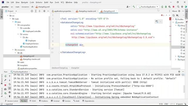Open the Terminal tool window
The image size is (188, 106).
pyautogui.click(x=55, y=101)
